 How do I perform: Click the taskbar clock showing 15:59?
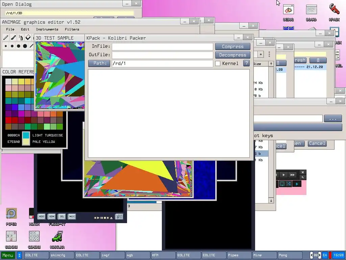339,255
